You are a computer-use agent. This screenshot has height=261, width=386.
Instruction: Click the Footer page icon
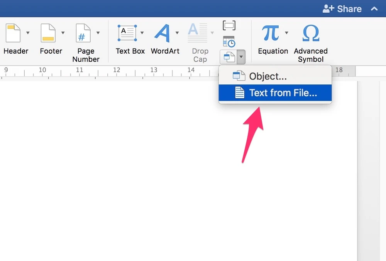(48, 33)
